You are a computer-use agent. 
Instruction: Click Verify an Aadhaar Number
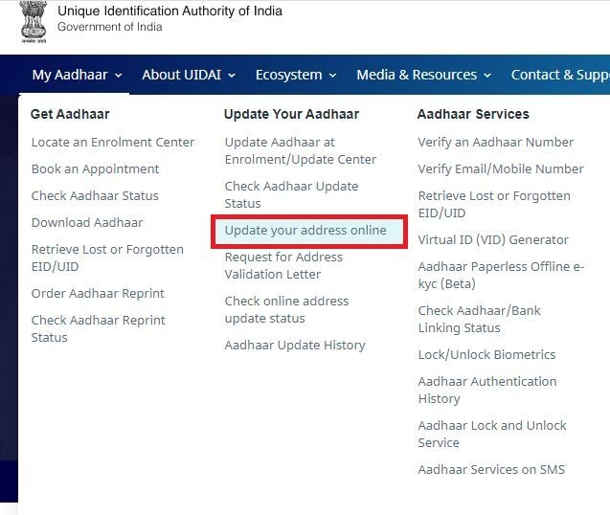pyautogui.click(x=495, y=143)
